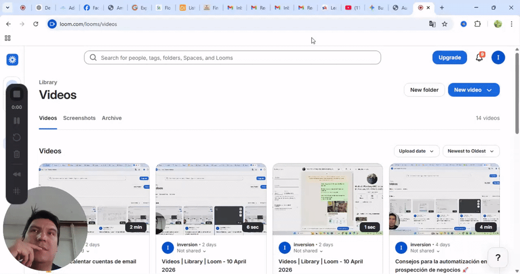Select the Videos library tab

48,118
